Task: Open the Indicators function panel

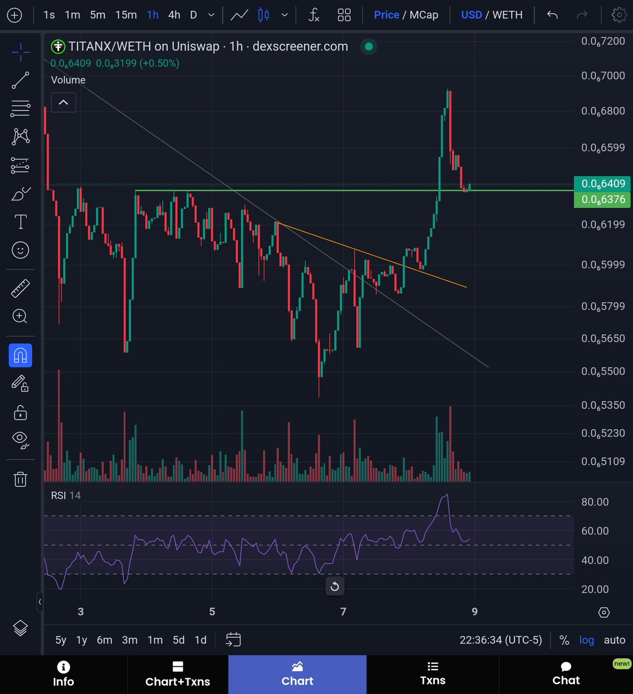Action: [x=313, y=15]
